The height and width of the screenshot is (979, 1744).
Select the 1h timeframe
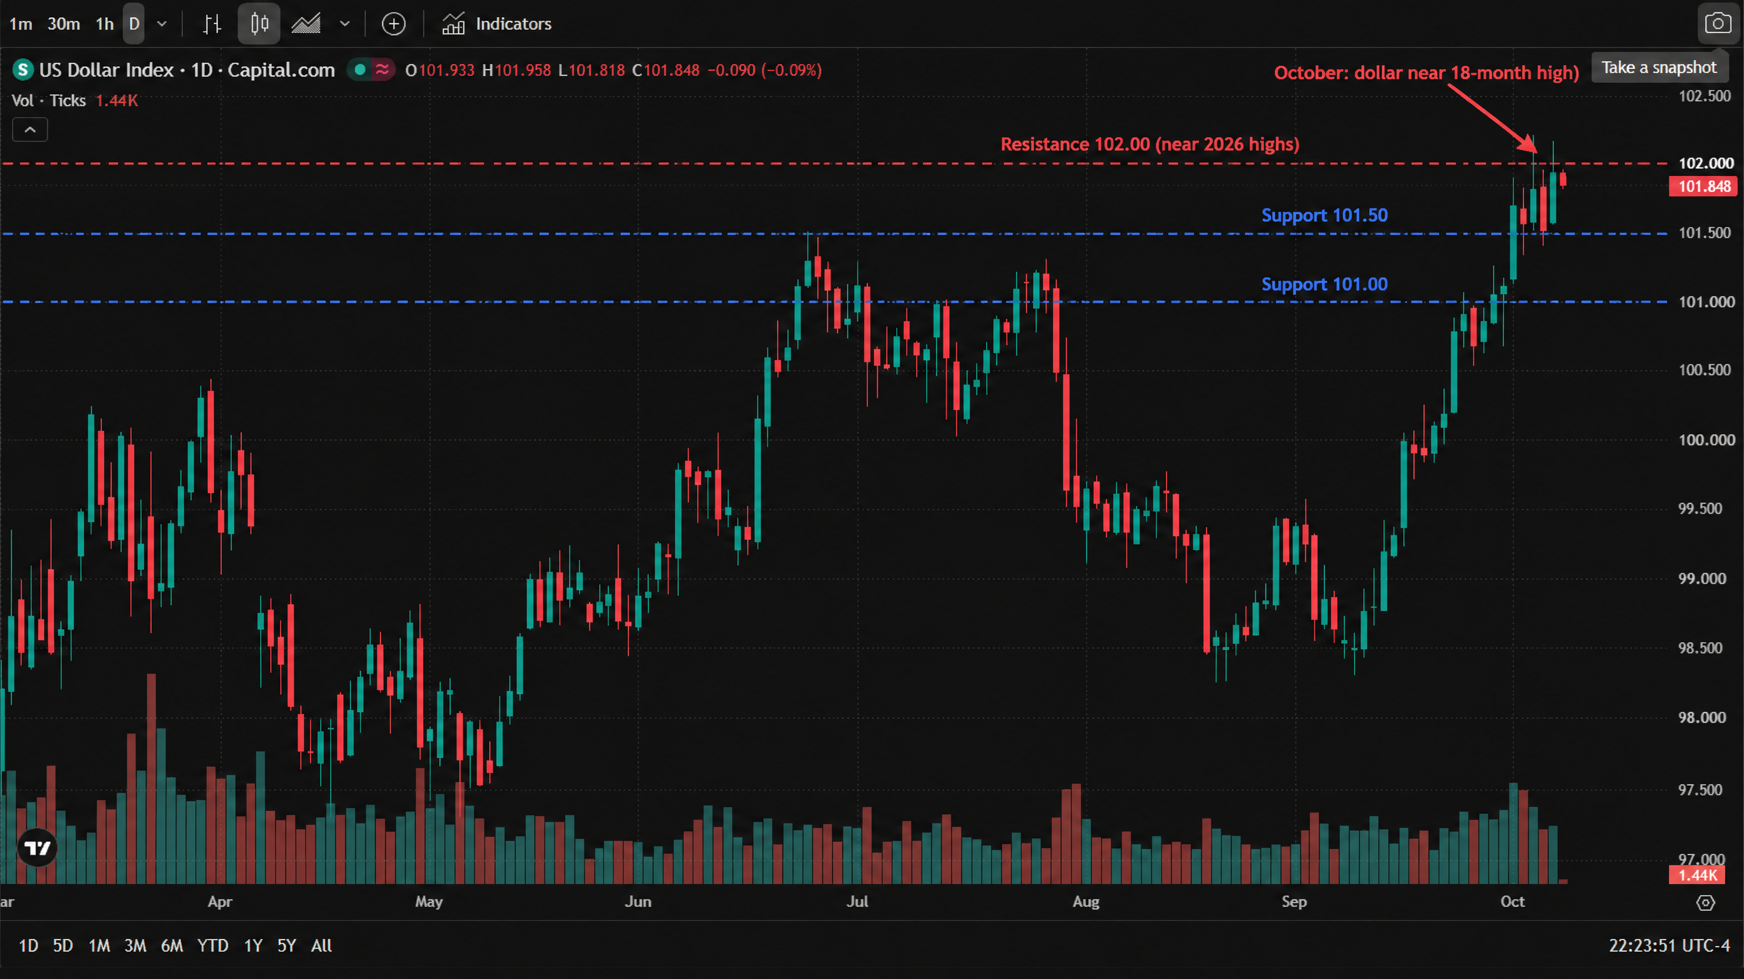(x=105, y=24)
